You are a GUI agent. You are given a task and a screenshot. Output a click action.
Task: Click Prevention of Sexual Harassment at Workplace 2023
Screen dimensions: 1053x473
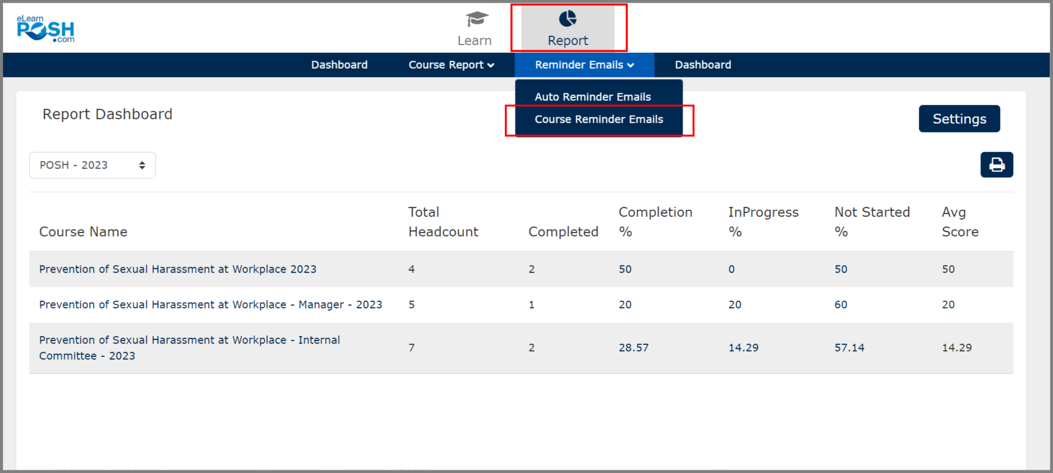177,269
